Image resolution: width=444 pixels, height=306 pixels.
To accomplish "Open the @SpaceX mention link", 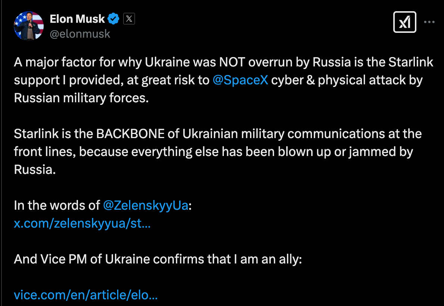I will point(241,80).
